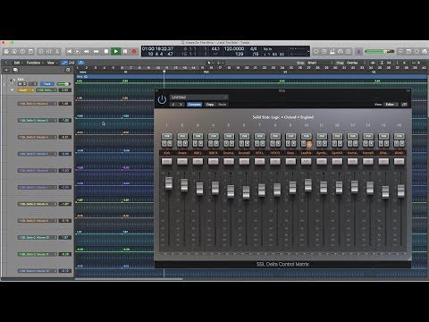This screenshot has height=322, width=429.
Task: Open the Editors icon in control bar
Action: click(x=57, y=51)
